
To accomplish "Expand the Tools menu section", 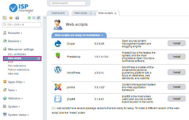I will [12, 90].
